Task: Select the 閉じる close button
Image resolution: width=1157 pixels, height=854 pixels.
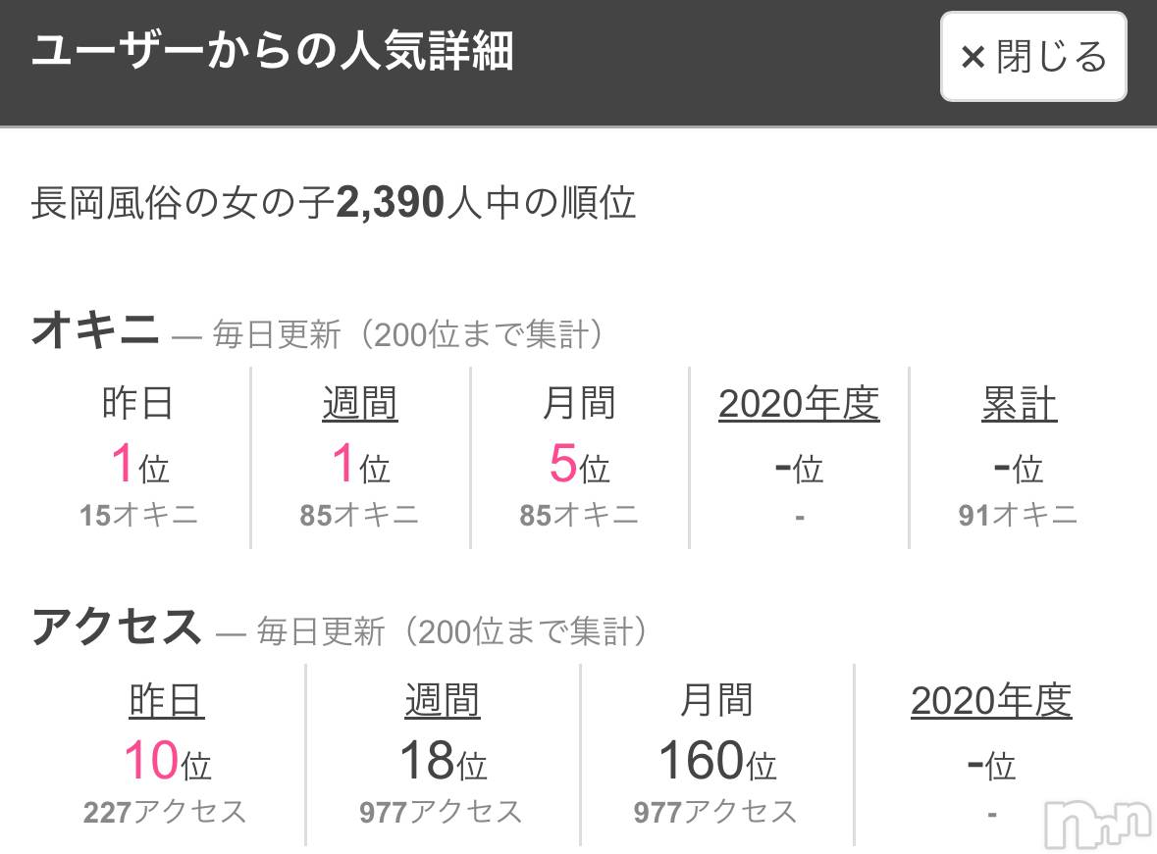Action: pyautogui.click(x=1032, y=58)
